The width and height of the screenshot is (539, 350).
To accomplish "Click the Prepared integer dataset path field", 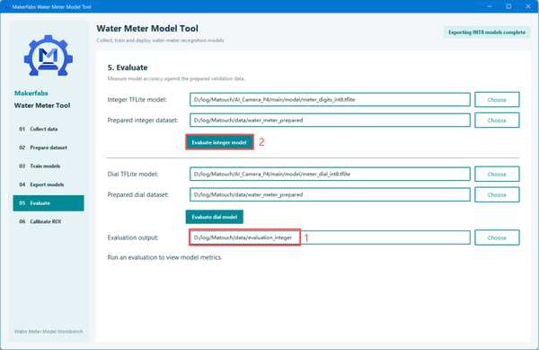I will 330,121.
